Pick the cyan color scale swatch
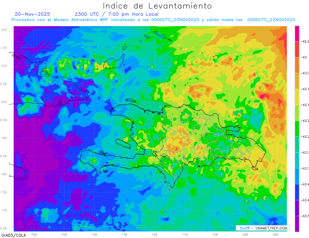The height and width of the screenshot is (238, 309). tap(297, 160)
